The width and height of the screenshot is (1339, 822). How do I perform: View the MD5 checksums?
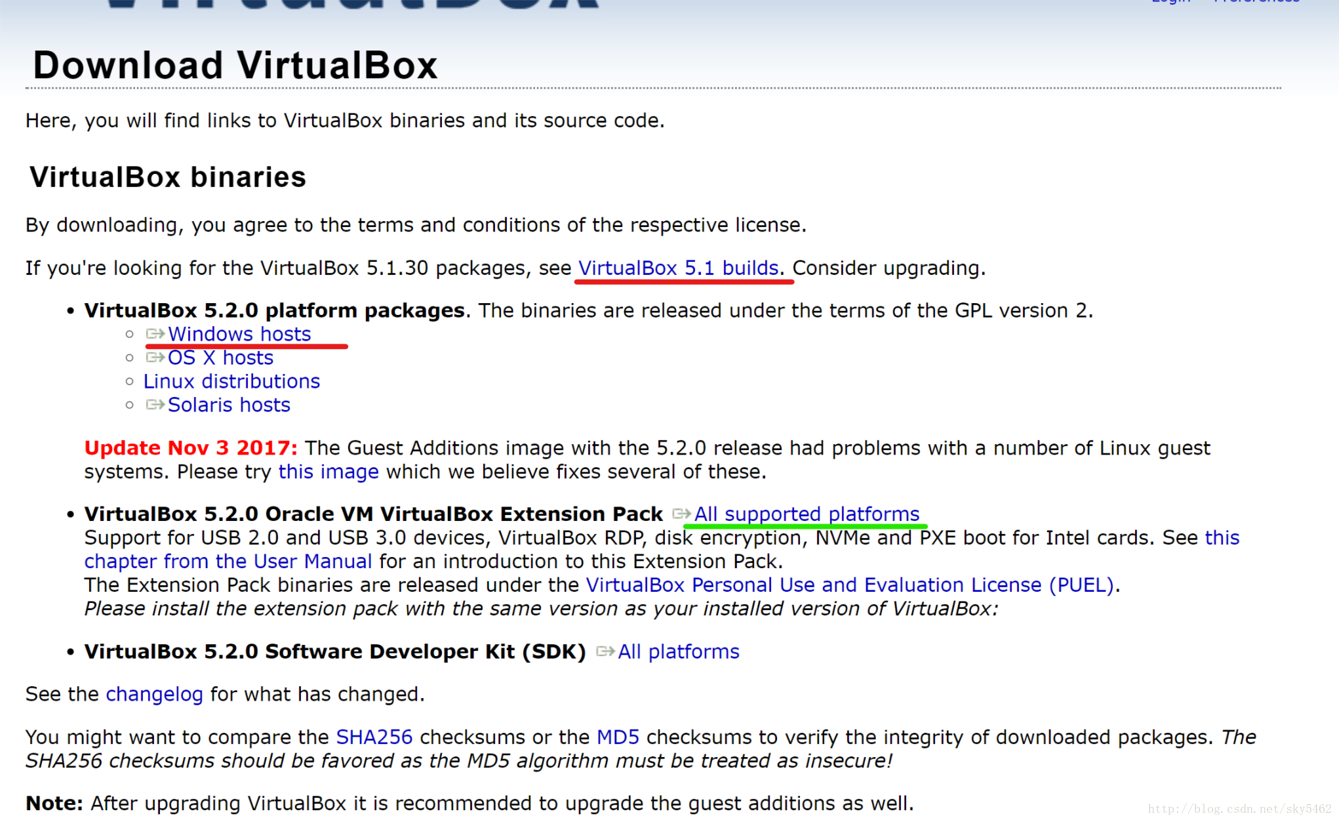pos(618,737)
